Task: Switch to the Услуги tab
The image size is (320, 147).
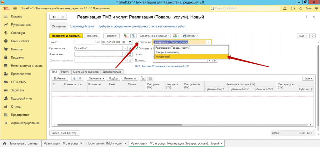Action: (65, 72)
